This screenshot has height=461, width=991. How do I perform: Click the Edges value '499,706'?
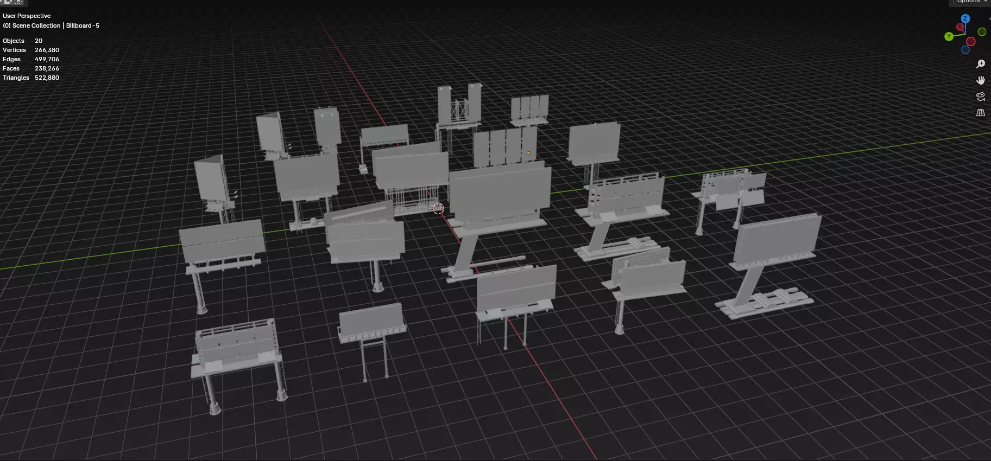[x=47, y=59]
